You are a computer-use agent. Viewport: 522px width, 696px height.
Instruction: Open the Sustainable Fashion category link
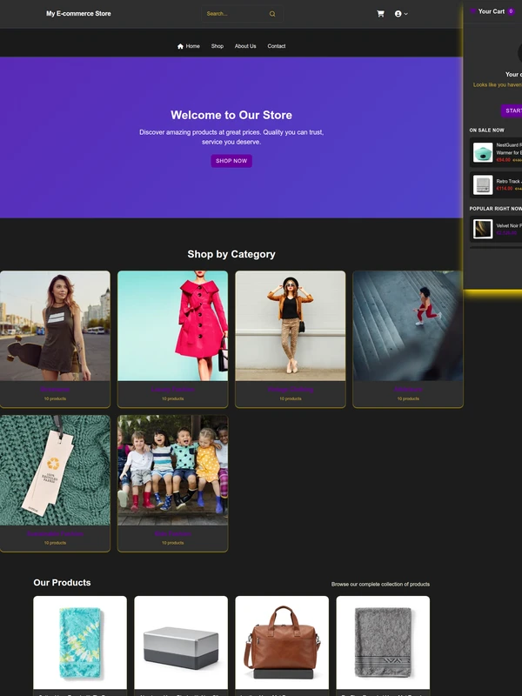pyautogui.click(x=55, y=533)
